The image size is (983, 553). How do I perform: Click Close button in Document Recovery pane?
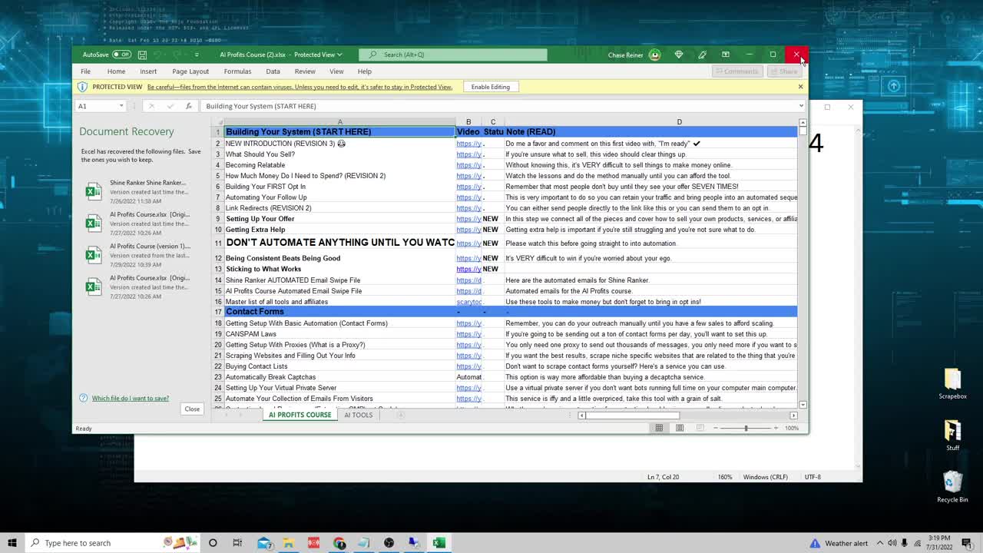tap(192, 409)
